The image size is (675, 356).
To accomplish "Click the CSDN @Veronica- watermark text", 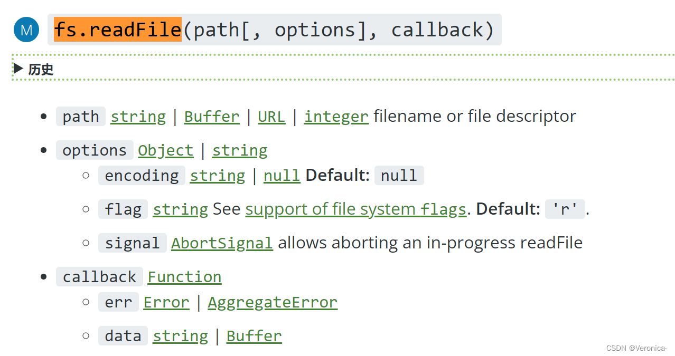I will tap(636, 348).
